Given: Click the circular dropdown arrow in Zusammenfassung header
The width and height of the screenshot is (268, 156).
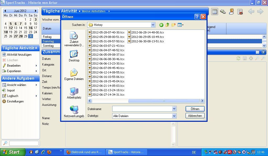Looking at the screenshot, I should (x=263, y=52).
